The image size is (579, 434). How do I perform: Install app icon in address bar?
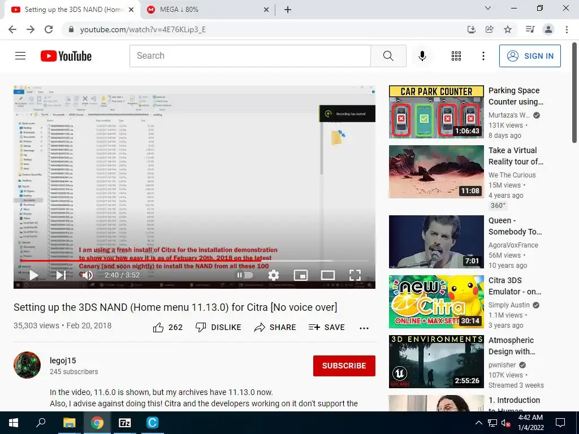pos(471,29)
